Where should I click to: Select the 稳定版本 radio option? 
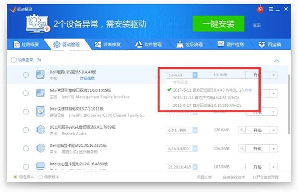(x=15, y=177)
